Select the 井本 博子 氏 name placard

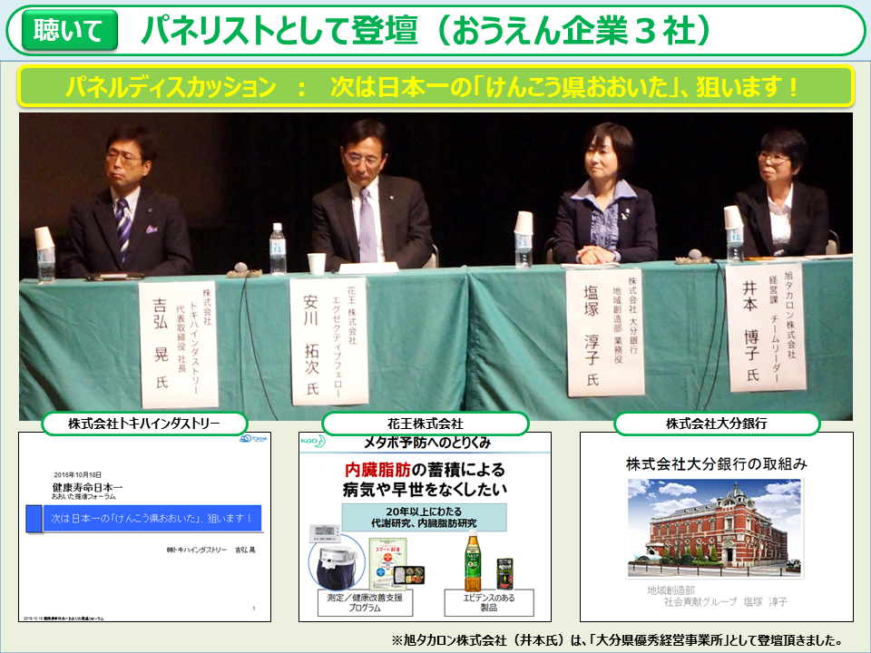pyautogui.click(x=766, y=326)
